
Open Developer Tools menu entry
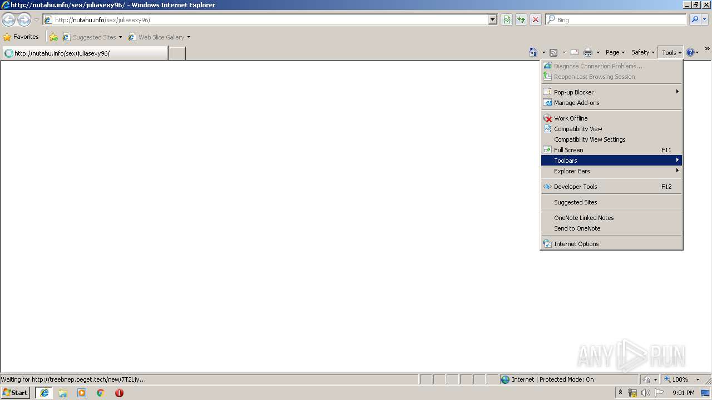coord(611,187)
